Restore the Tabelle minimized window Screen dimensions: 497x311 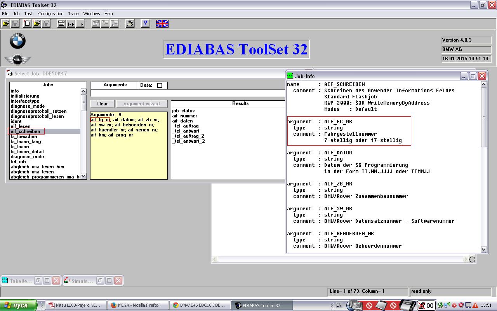[x=38, y=280]
